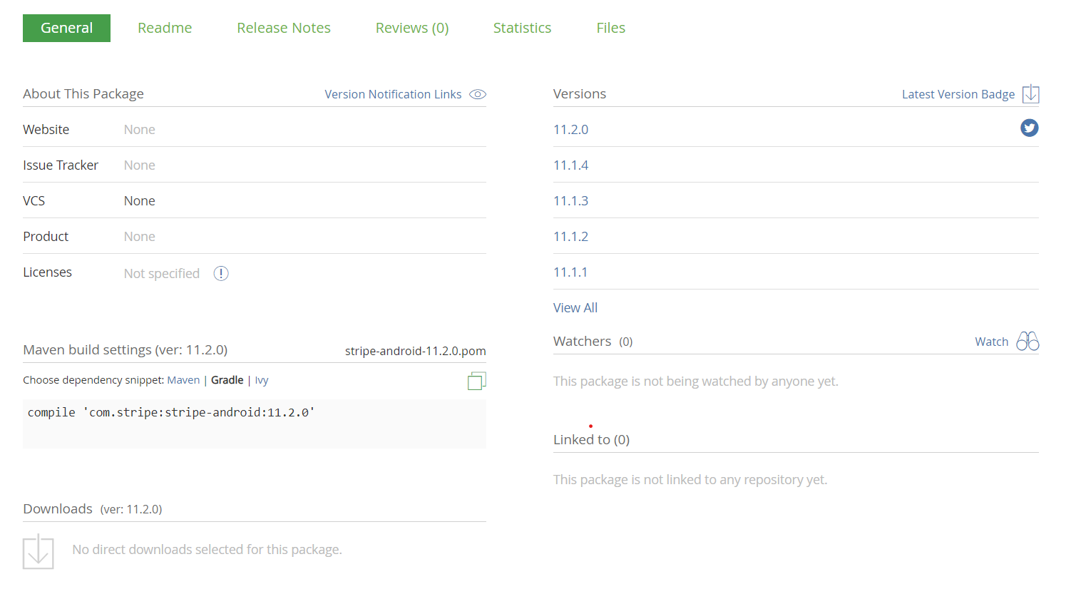Click 'This package is not being watched by anyone yet.'
1071x594 pixels.
(696, 381)
